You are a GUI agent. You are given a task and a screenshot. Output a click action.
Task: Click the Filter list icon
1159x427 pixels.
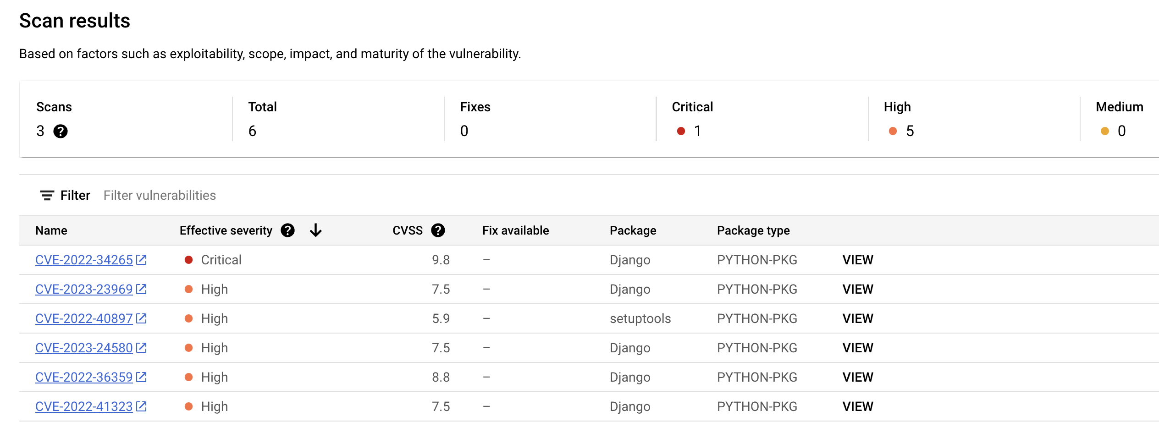pos(47,196)
